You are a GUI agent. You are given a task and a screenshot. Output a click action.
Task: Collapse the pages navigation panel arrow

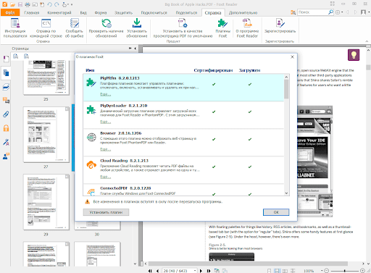[136, 49]
